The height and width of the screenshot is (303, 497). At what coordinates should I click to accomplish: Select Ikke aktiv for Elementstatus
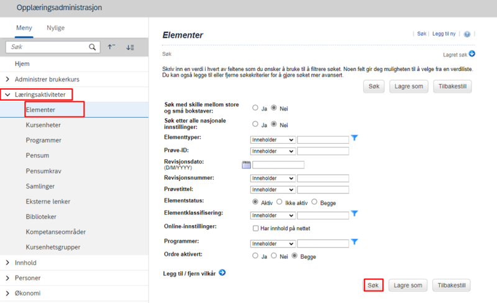(279, 202)
